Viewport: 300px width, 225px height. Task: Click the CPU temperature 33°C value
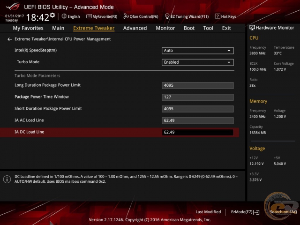pyautogui.click(x=277, y=53)
